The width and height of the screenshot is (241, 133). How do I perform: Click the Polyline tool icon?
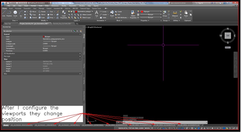point(9,13)
